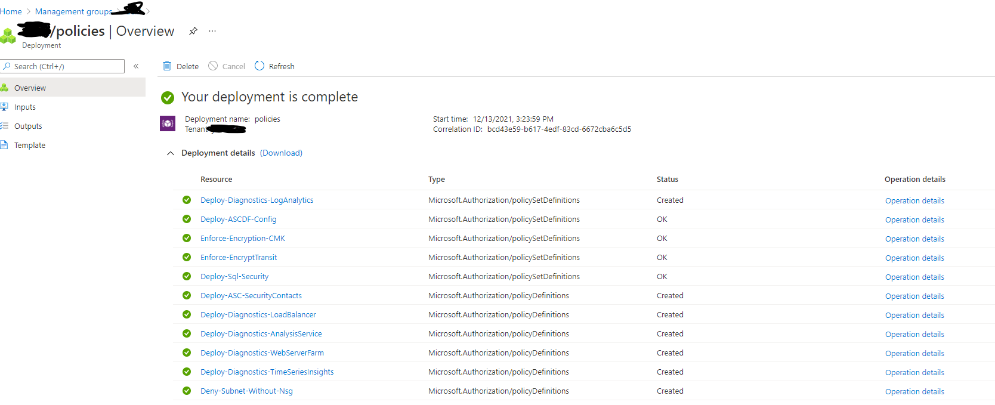Click status checkmark for Deploy-ASC-SecurityContacts
The height and width of the screenshot is (405, 995).
[187, 295]
